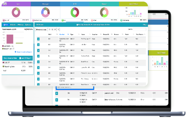Select the Manager chart header
Viewport: 190px width, 127px height.
point(45,4)
